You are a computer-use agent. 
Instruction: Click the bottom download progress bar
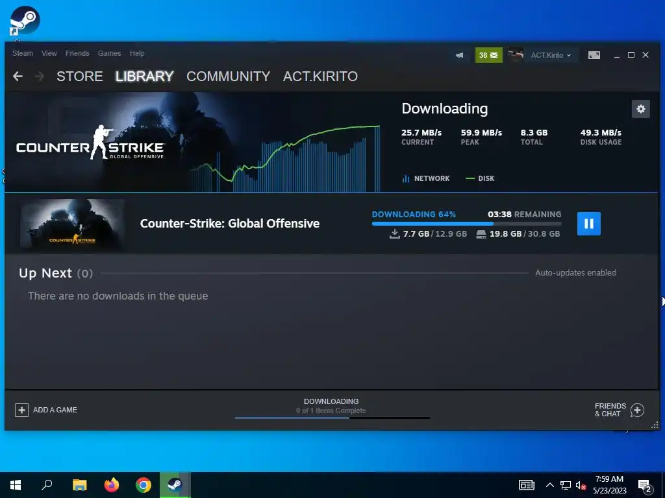[332, 418]
